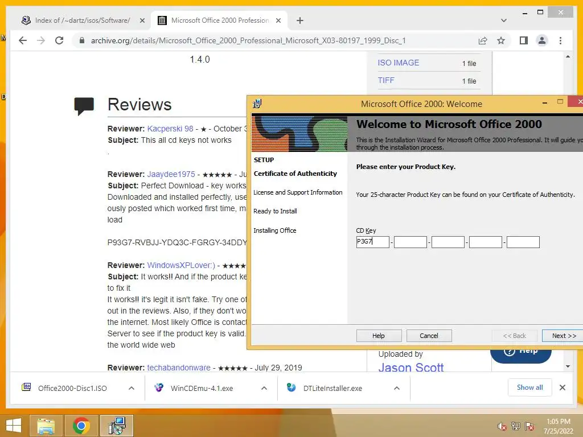583x437 pixels.
Task: Close the Index of /~dartz/isos/Software tab
Action: [x=142, y=20]
